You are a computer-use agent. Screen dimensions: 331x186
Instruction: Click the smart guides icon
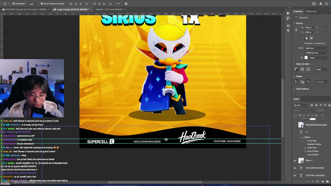click(308, 82)
